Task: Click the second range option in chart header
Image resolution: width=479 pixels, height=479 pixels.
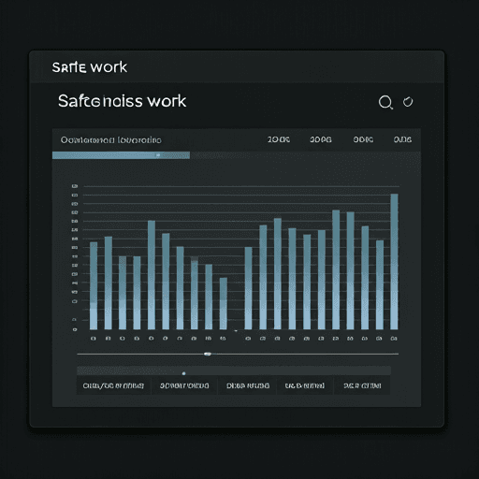Action: click(x=321, y=139)
